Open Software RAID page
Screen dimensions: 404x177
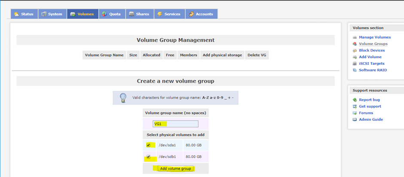373,70
